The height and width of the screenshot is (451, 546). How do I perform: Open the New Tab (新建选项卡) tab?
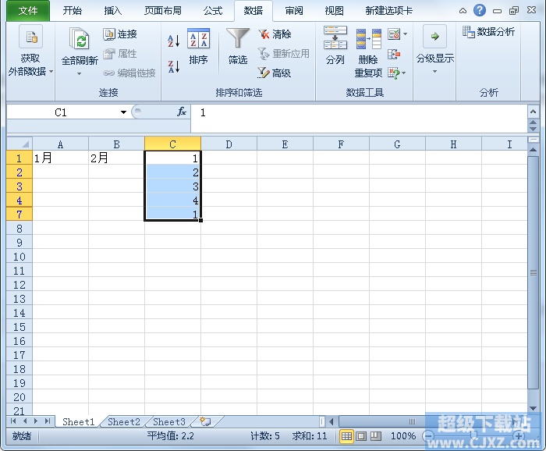pyautogui.click(x=389, y=11)
